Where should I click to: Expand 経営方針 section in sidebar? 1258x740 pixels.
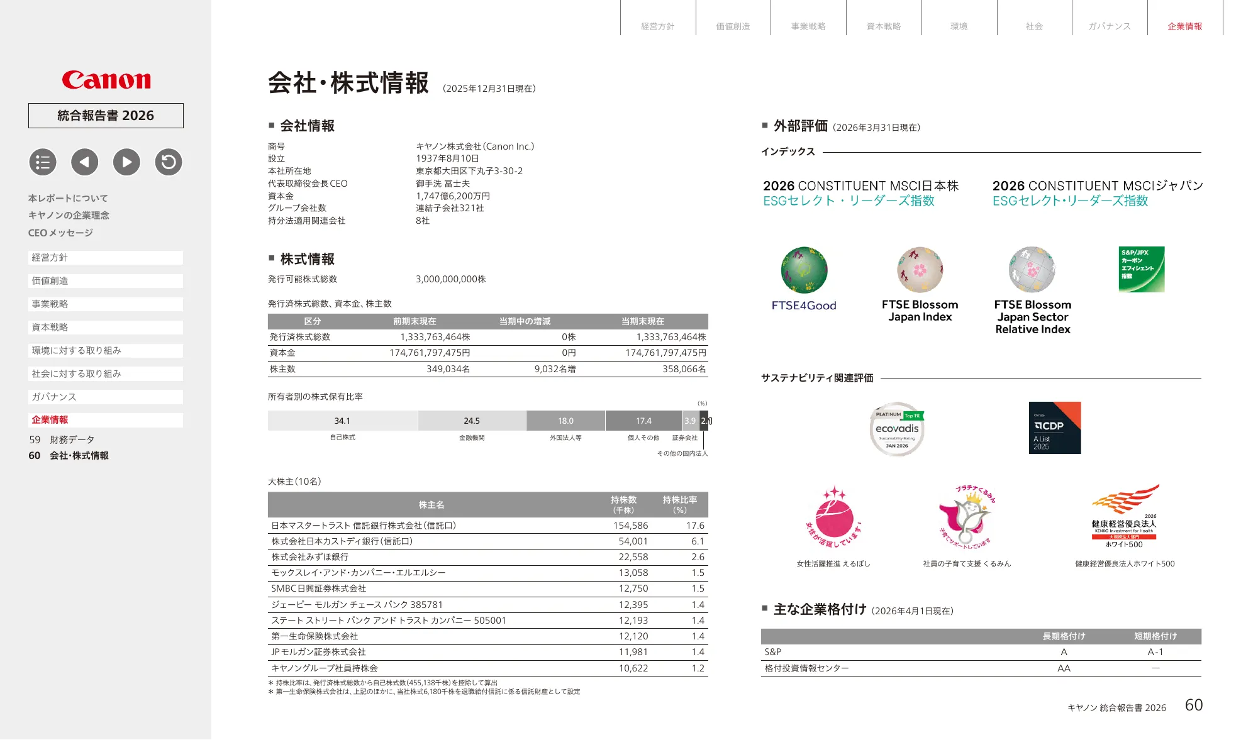106,258
